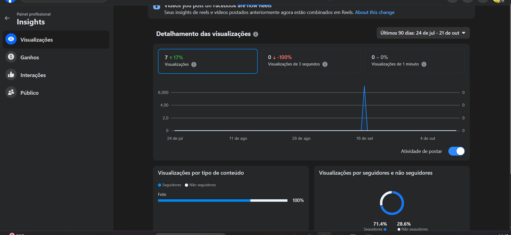Click info icon for Visualizações de 3 segundos
This screenshot has width=511, height=235.
pyautogui.click(x=325, y=64)
